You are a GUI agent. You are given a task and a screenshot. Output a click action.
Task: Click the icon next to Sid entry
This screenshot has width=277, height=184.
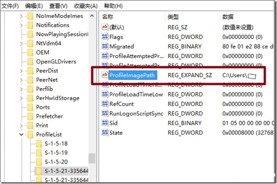(105, 123)
